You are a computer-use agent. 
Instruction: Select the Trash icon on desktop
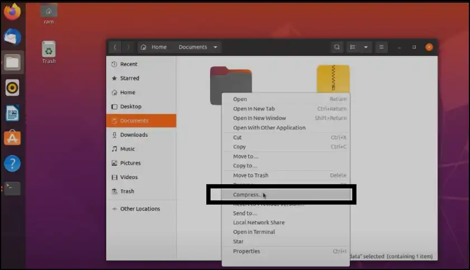pos(49,52)
